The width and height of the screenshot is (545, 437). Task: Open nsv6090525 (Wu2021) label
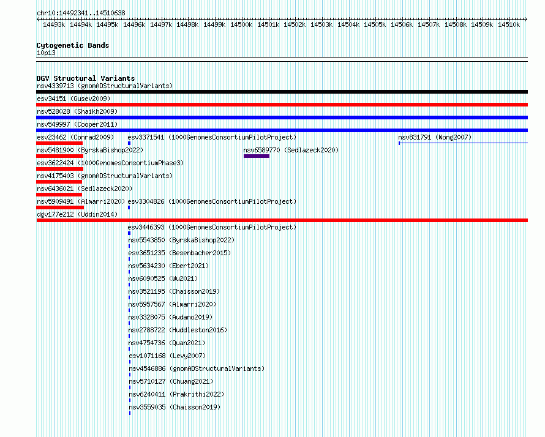[163, 278]
